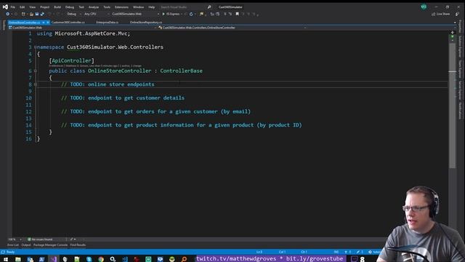Open the Tools menu
This screenshot has height=262, width=465.
click(x=107, y=7)
